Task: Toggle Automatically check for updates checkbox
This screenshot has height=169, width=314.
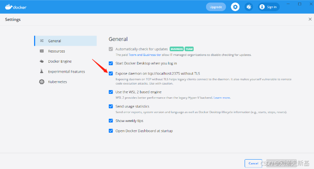Action: (111, 49)
